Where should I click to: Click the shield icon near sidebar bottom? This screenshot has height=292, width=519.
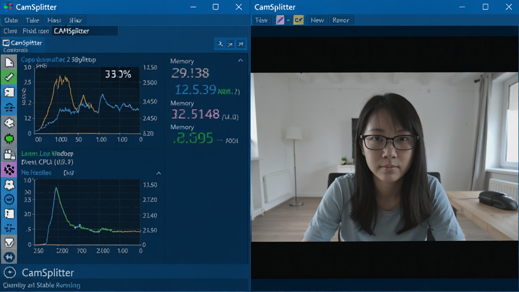click(x=9, y=242)
